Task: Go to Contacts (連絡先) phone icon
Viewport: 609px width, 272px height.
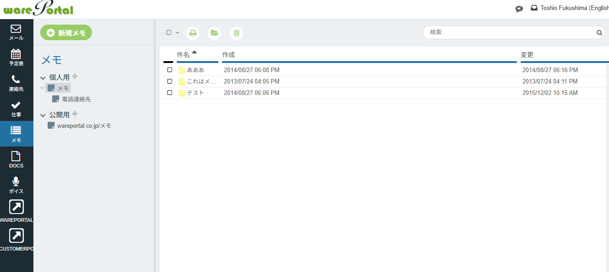Action: point(16,83)
